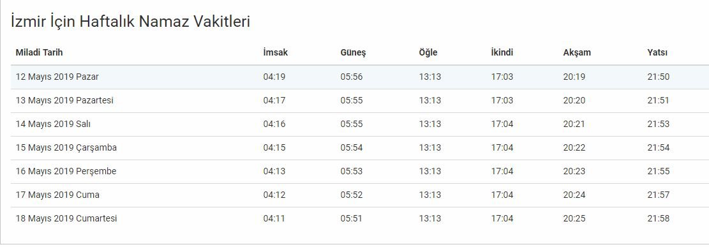Click the 05:51 Güneş time cell
This screenshot has width=709, height=247.
pos(352,218)
